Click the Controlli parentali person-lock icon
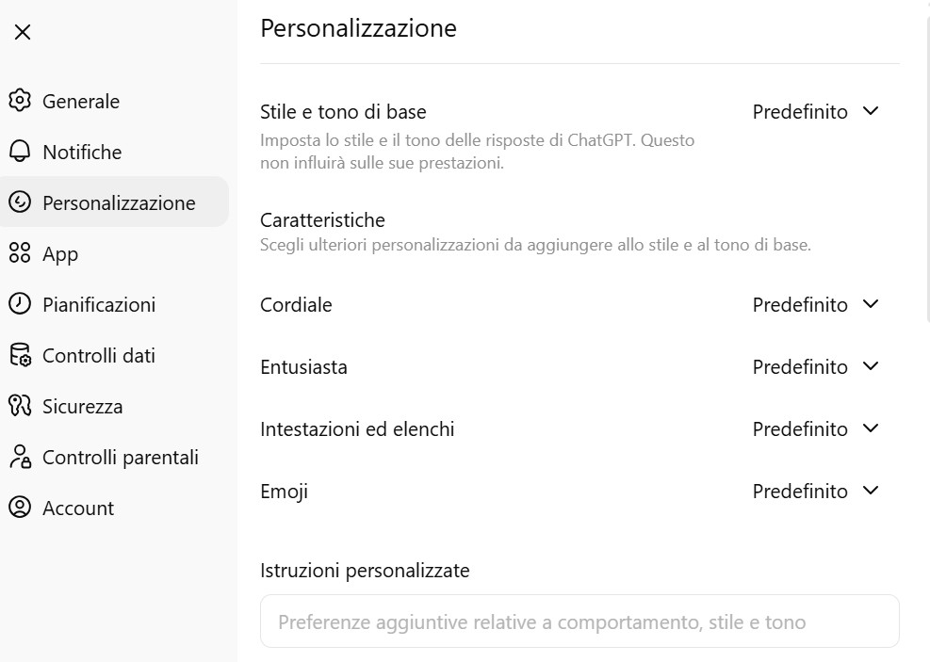The height and width of the screenshot is (662, 930). [20, 457]
